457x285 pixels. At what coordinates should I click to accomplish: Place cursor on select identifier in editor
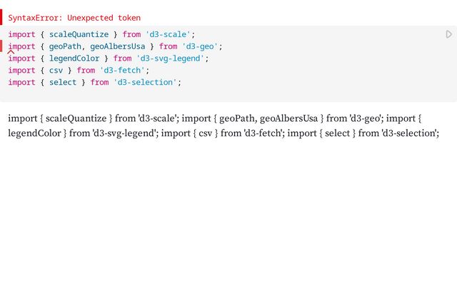63,83
